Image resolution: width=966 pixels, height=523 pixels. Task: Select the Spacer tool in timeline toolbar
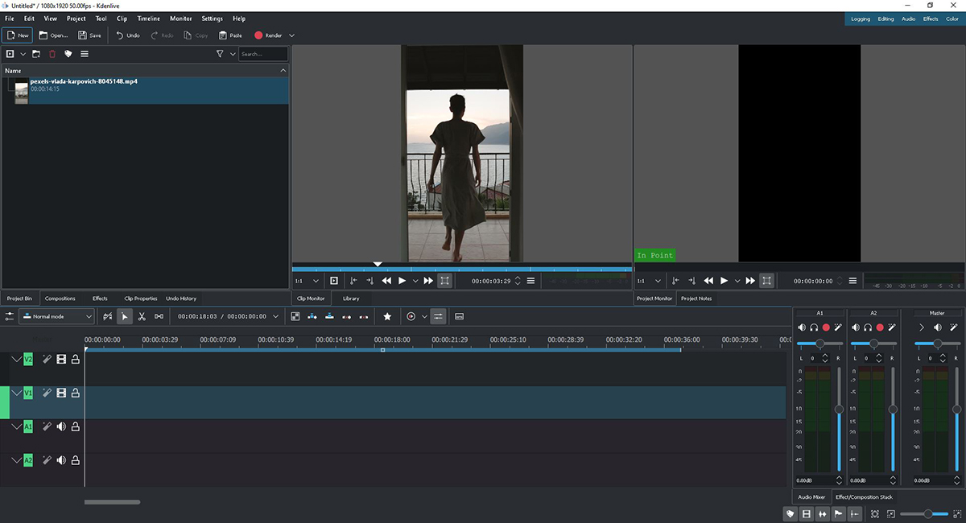tap(159, 316)
